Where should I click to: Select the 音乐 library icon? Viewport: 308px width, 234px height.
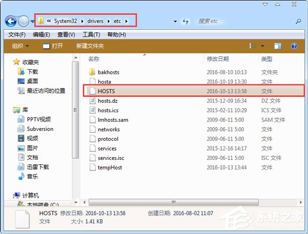21,176
